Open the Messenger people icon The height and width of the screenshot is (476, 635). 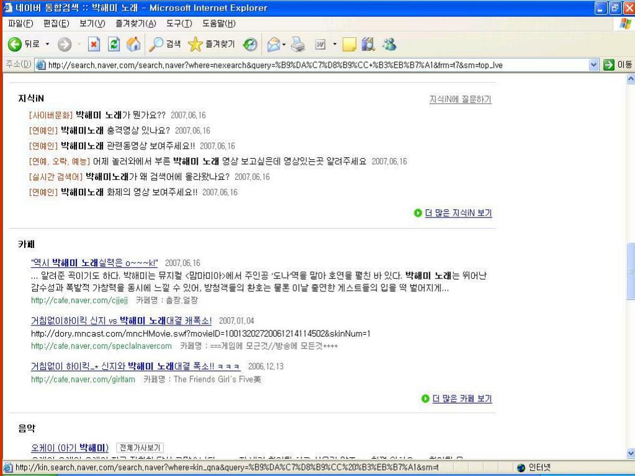click(389, 44)
